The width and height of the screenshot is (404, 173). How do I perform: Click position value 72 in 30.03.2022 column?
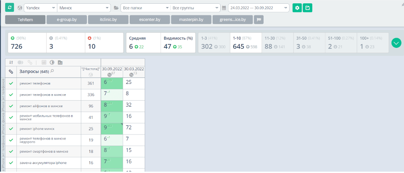click(x=129, y=127)
